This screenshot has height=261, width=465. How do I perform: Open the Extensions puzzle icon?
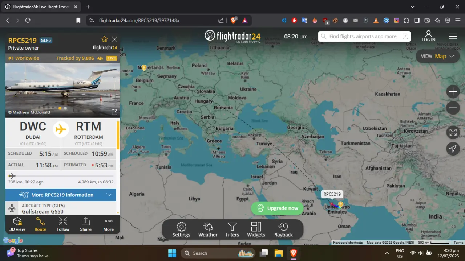[x=407, y=21]
